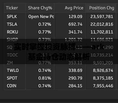Screen dimensions: 118x103
Task: Sort by the Avg Price column header
Action: click(74, 8)
